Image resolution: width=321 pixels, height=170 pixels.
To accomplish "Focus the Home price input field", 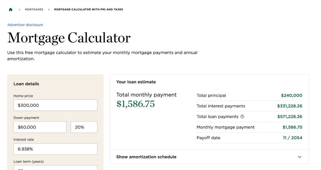I will [55, 105].
